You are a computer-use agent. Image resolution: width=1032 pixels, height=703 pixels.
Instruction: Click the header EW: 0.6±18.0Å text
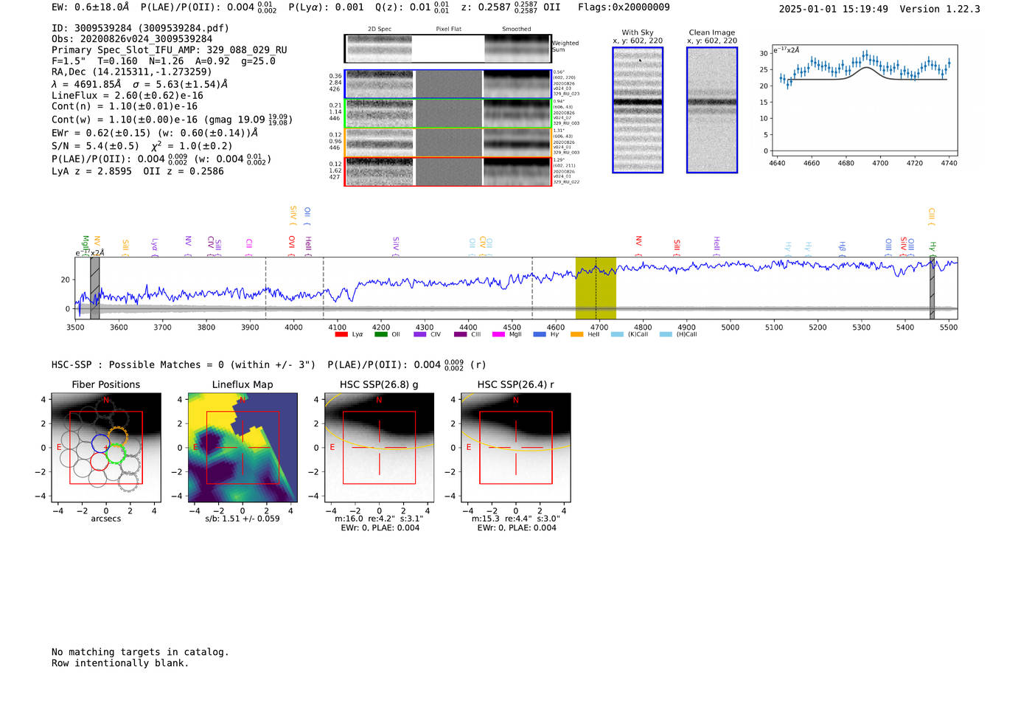(91, 7)
